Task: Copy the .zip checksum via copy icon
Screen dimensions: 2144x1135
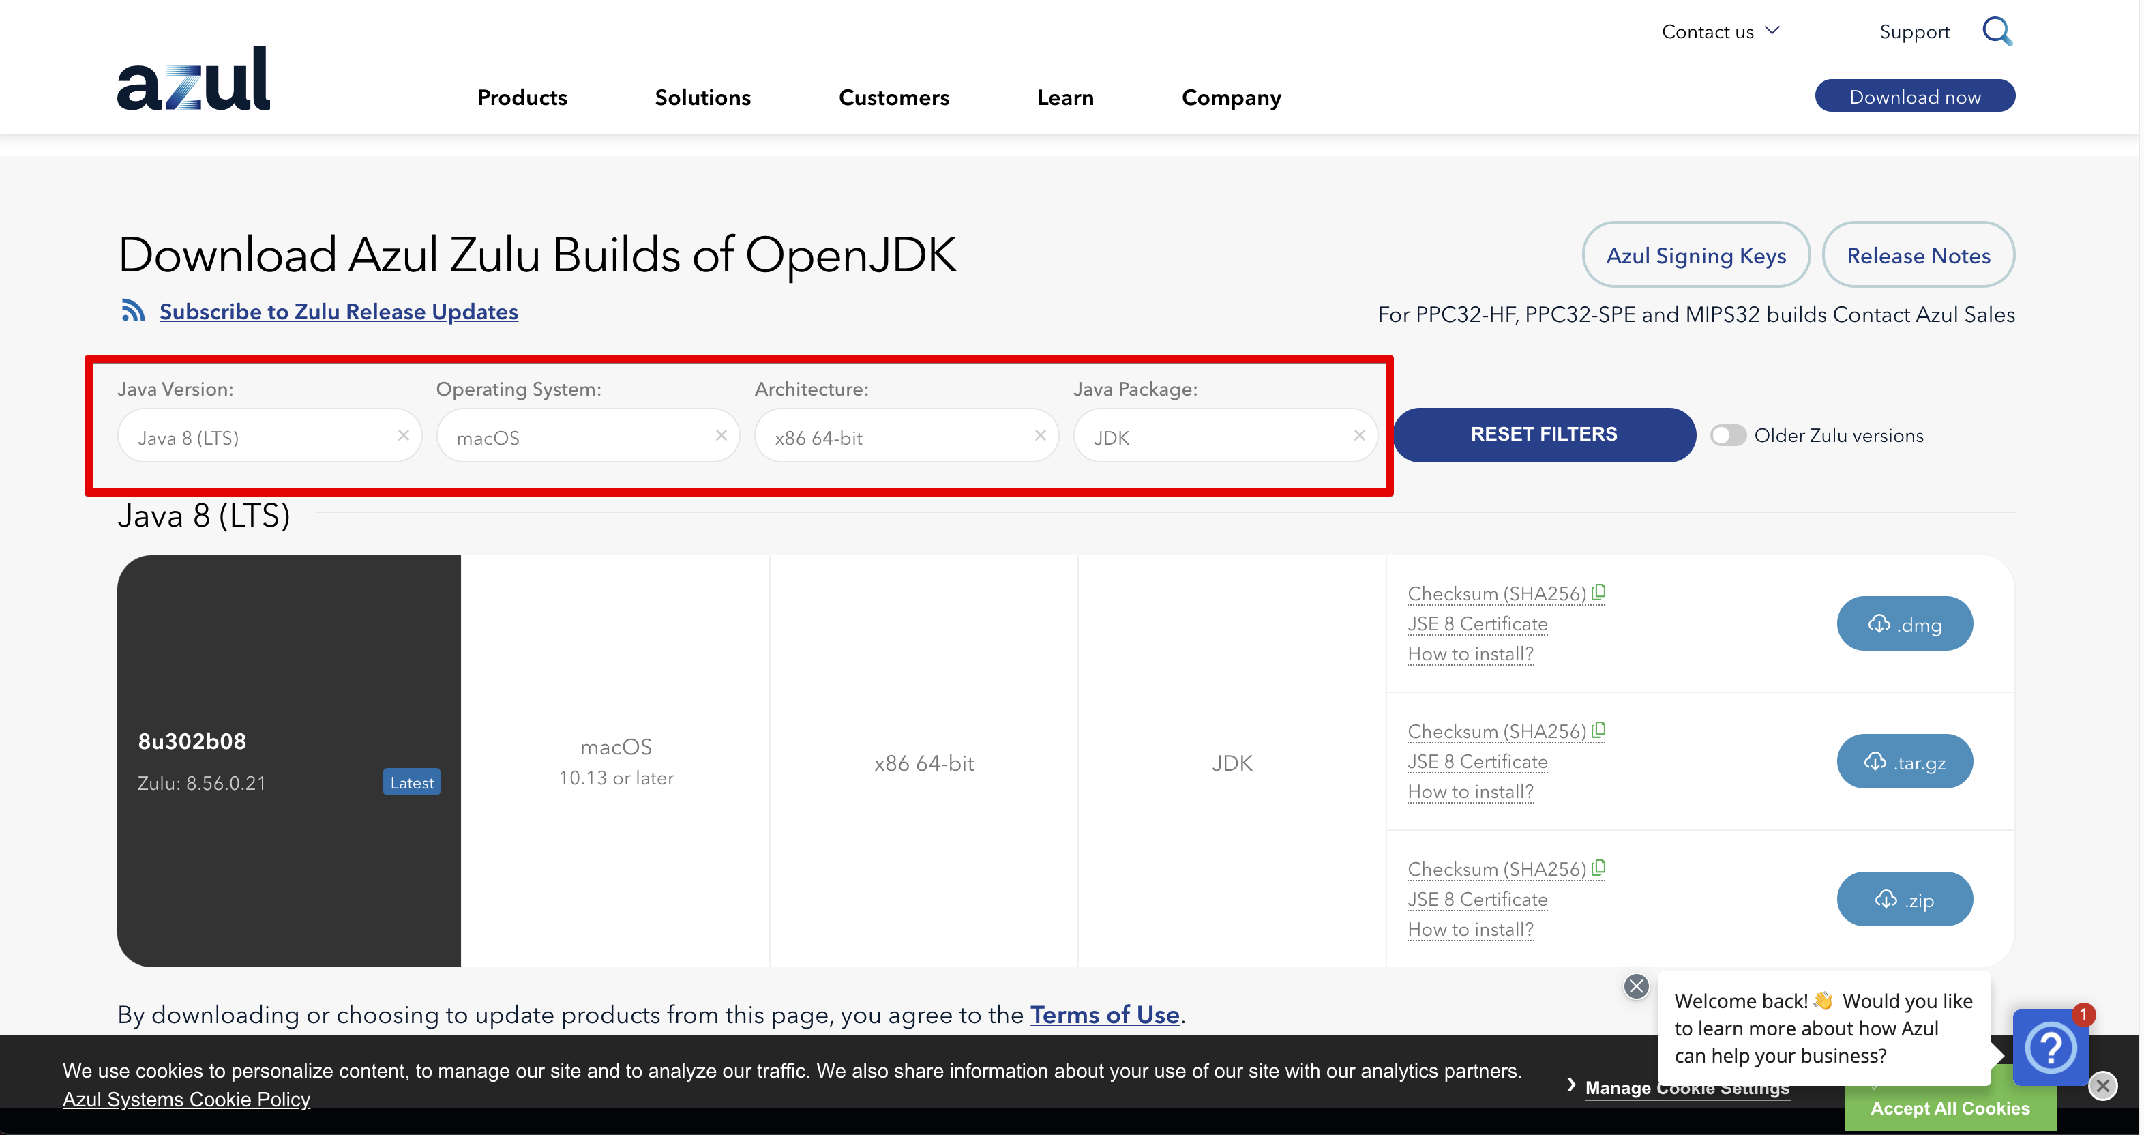Action: [x=1598, y=868]
